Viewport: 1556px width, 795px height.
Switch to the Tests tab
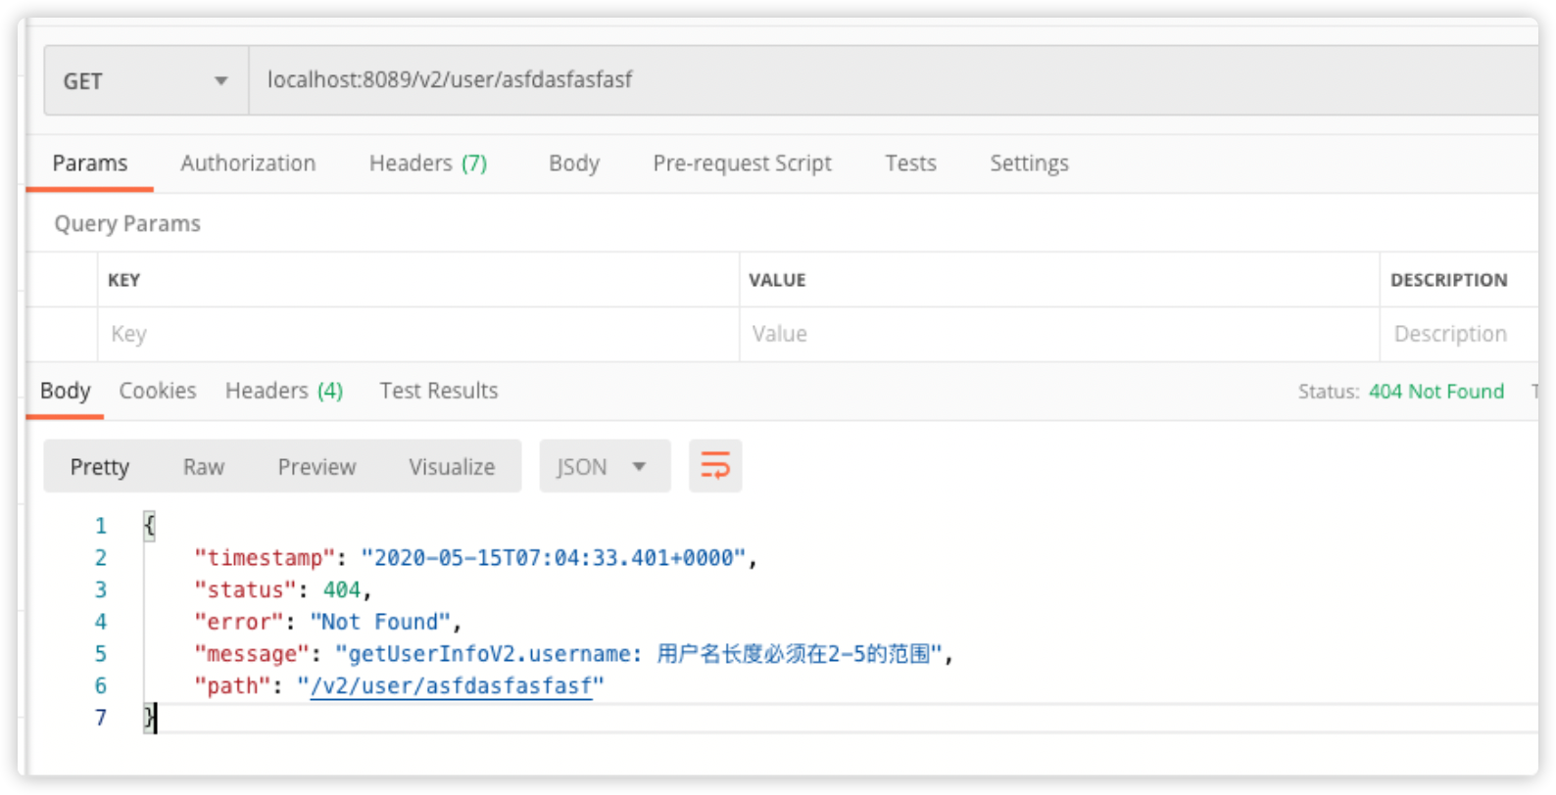point(910,164)
